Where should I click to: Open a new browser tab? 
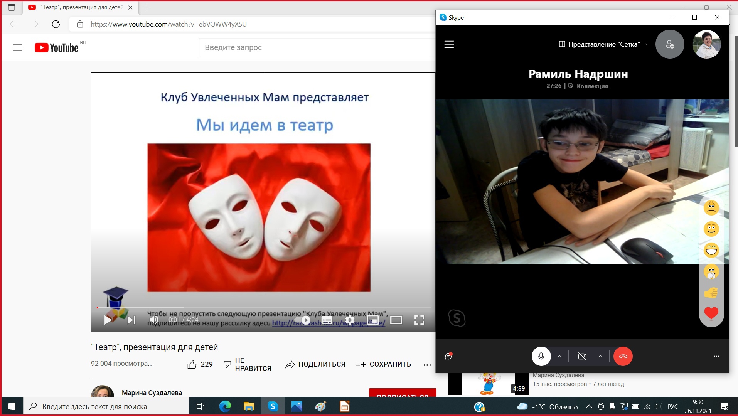pyautogui.click(x=147, y=7)
